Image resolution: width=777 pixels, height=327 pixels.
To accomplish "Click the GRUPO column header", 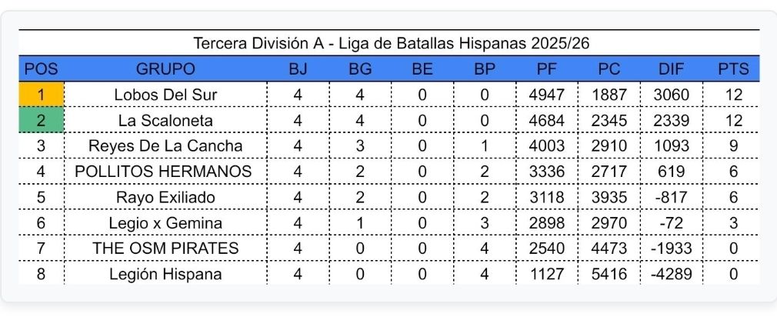I will (165, 68).
